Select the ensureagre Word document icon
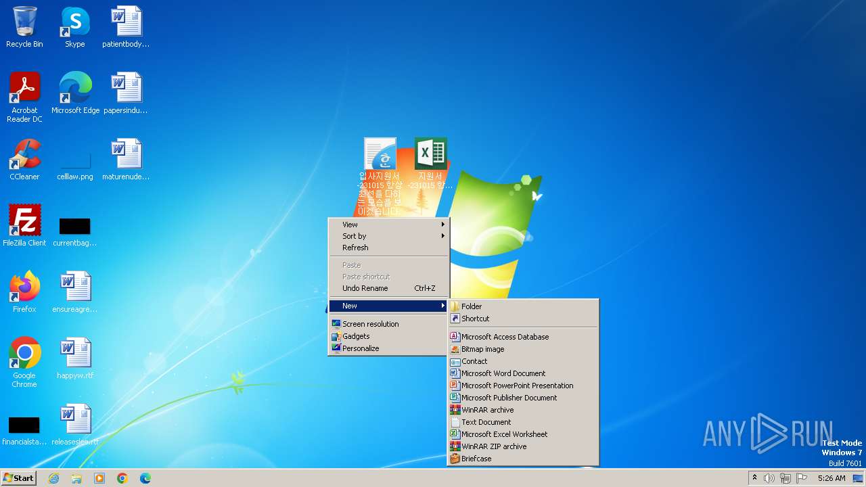 (x=75, y=292)
